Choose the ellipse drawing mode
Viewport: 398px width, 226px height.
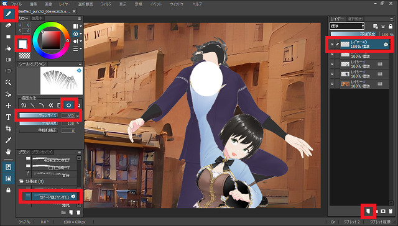pos(68,105)
